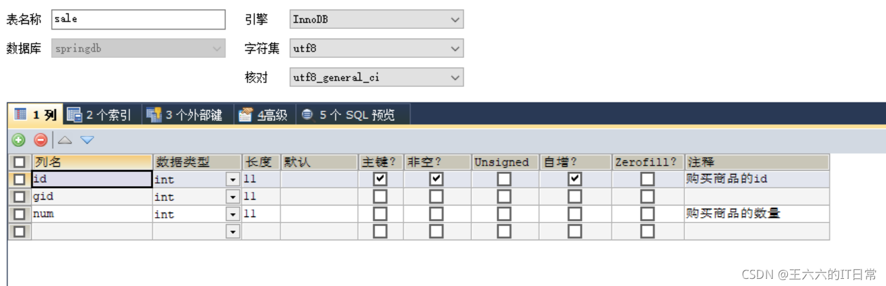The height and width of the screenshot is (286, 886).
Task: Open the 核对 utf8_general_ci dropdown
Action: (376, 77)
